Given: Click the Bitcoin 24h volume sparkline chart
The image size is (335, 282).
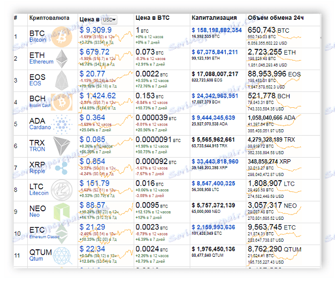Looking at the screenshot, I should [305, 36].
